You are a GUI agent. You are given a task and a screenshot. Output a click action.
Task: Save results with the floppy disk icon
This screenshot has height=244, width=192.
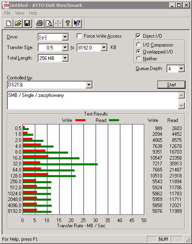tap(27, 24)
